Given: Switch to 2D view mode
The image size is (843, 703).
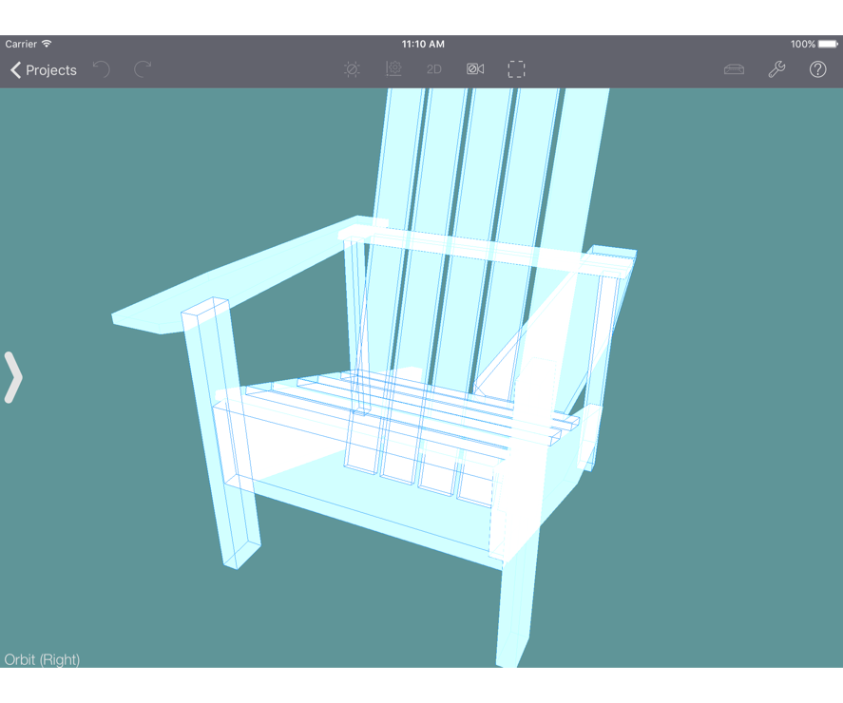Looking at the screenshot, I should point(434,69).
